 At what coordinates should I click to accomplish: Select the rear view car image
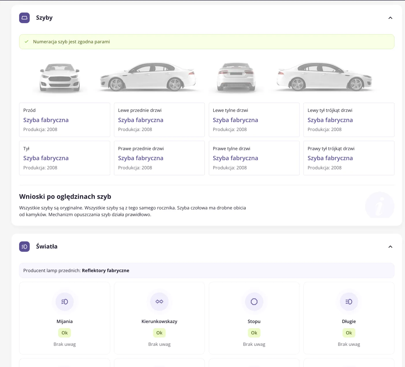236,77
